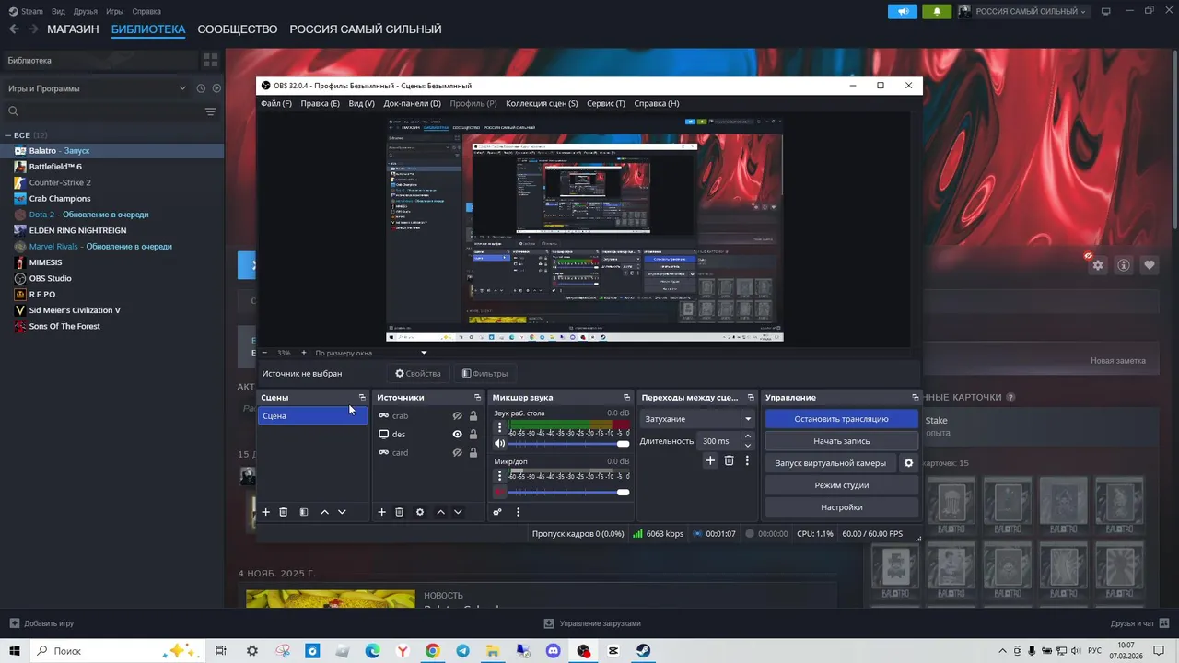Open Вид (V) menu in OBS
Viewport: 1179px width, 663px height.
click(x=361, y=103)
